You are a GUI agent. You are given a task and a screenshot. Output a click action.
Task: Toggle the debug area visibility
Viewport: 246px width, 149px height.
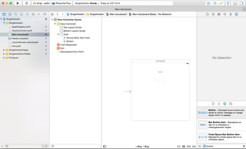click(x=235, y=3)
